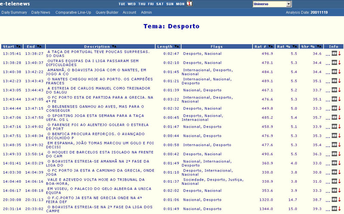This screenshot has width=344, height=214.
Task: Select the THU day link
Action: pos(142,4)
